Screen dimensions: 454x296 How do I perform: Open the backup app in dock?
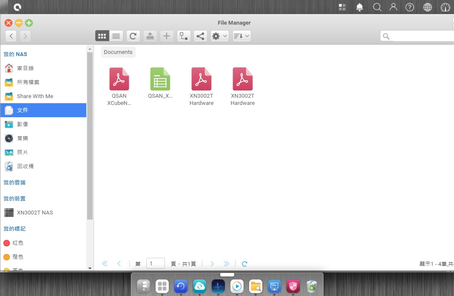181,287
